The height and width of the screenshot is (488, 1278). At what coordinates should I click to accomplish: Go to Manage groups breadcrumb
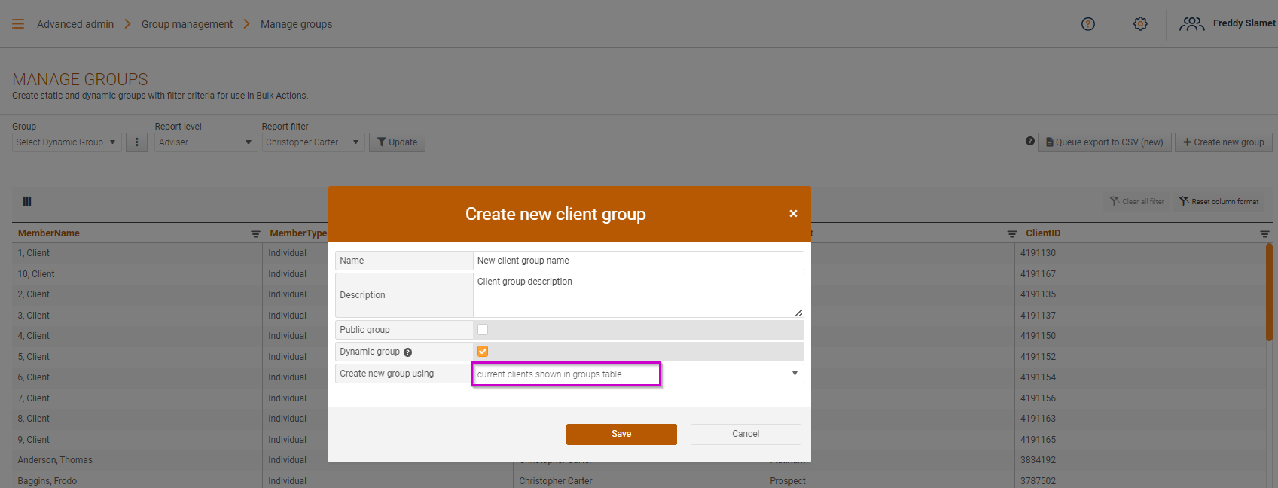point(296,24)
